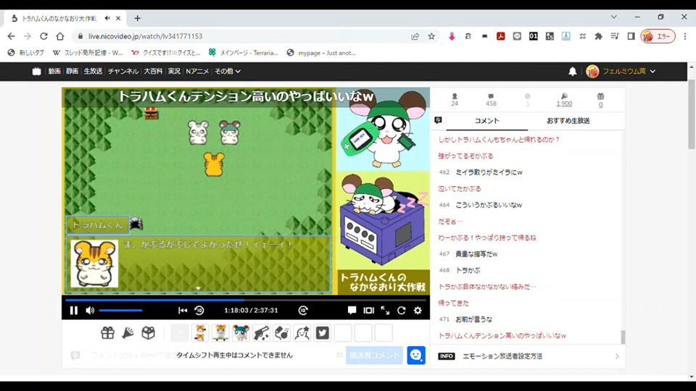Pause the video playback
The height and width of the screenshot is (391, 696).
coord(74,311)
